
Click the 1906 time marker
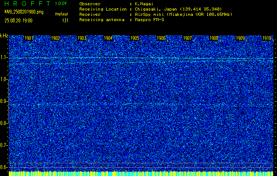coord(161,38)
